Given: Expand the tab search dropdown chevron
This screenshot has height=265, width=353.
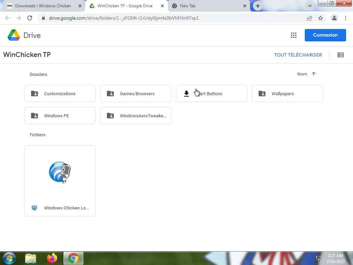Looking at the screenshot, I should point(310,6).
